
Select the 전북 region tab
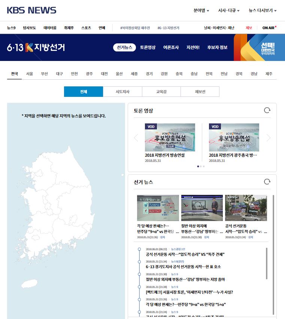click(x=209, y=74)
